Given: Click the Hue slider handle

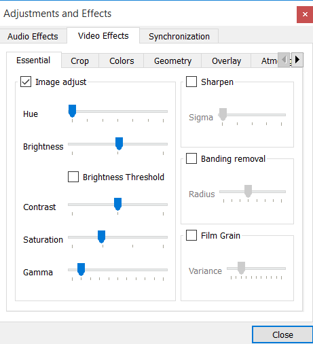Looking at the screenshot, I should (x=72, y=111).
